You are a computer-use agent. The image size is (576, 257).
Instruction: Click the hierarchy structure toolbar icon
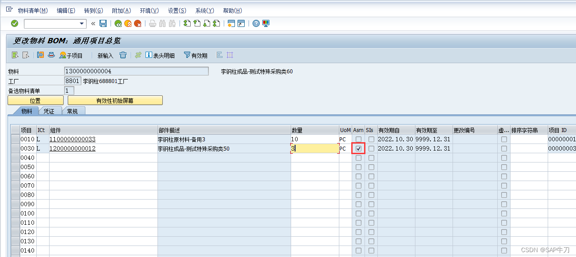(x=219, y=55)
